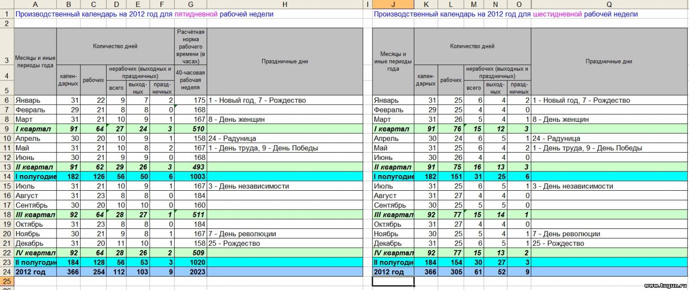
Task: Click yearly days-off value 52
Action: pyautogui.click(x=496, y=272)
